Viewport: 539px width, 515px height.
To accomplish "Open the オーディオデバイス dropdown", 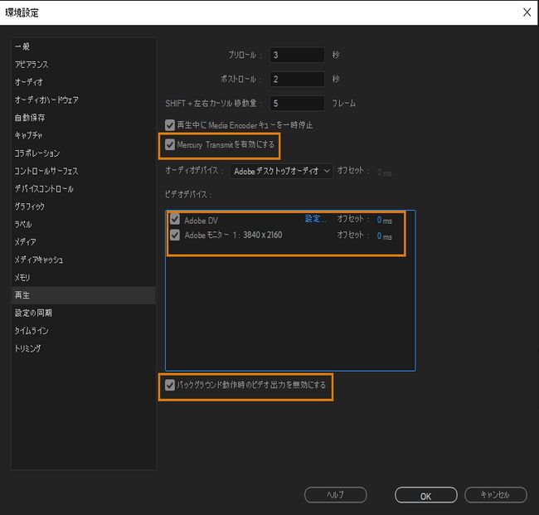I will pyautogui.click(x=281, y=171).
